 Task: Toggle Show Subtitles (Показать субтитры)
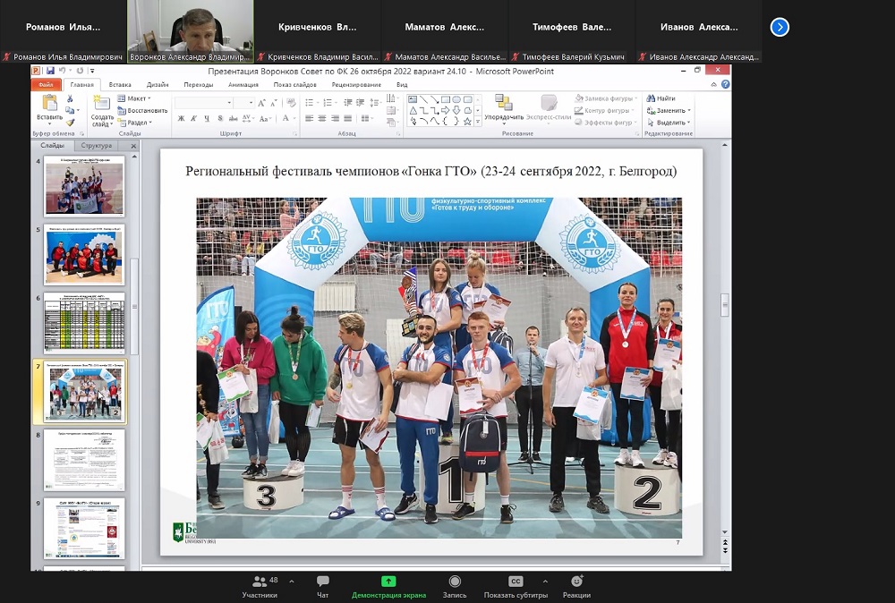point(516,582)
